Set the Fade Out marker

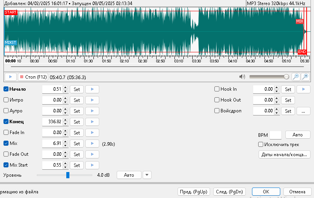(x=77, y=154)
